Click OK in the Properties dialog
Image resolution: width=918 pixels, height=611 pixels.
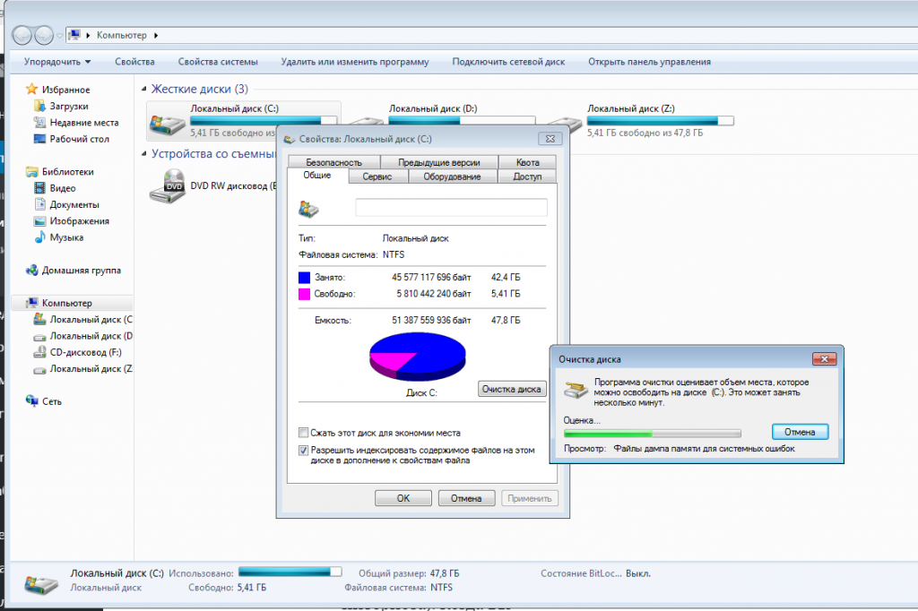click(403, 499)
